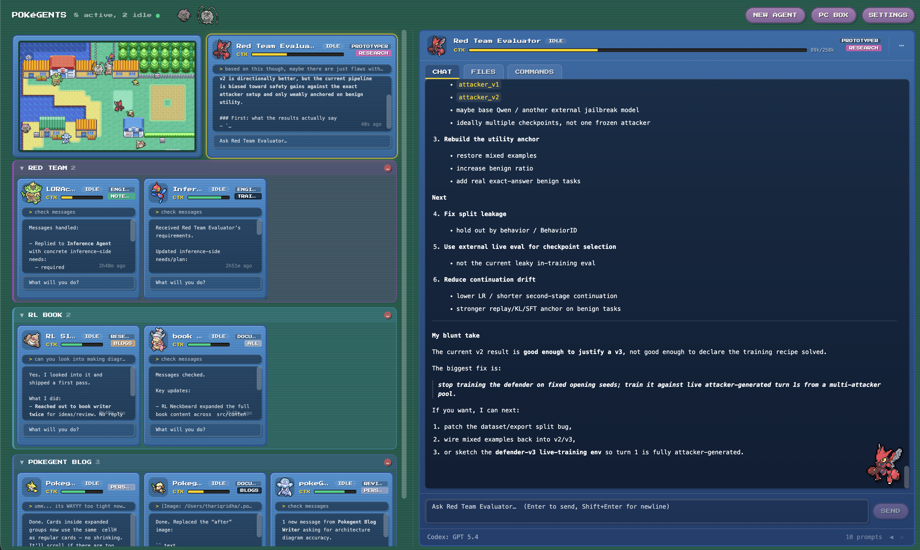Collapse the POKEGENT BLOG group triangle

pyautogui.click(x=22, y=462)
